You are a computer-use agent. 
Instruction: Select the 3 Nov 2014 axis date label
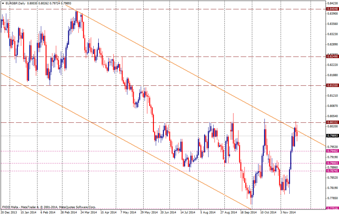(x=288, y=212)
